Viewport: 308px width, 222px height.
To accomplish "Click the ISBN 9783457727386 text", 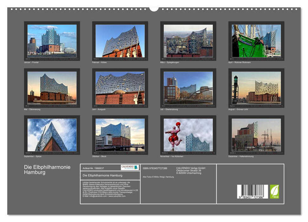I will point(154,168).
